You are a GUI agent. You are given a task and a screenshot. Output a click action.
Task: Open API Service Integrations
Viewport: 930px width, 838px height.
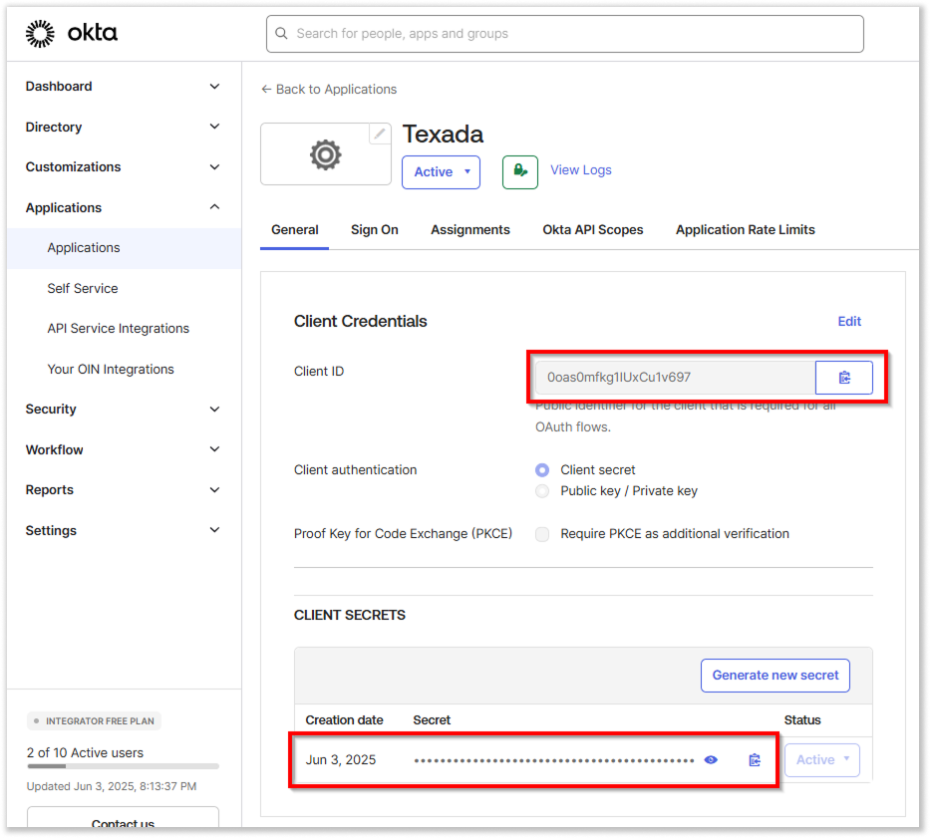point(118,329)
